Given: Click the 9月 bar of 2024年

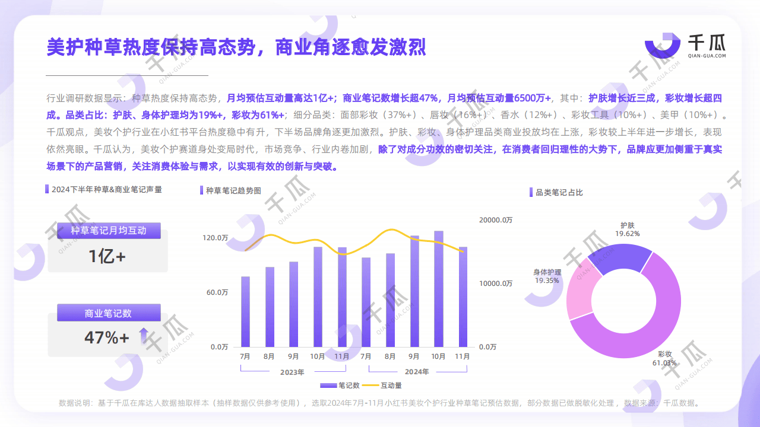Looking at the screenshot, I should (x=414, y=291).
